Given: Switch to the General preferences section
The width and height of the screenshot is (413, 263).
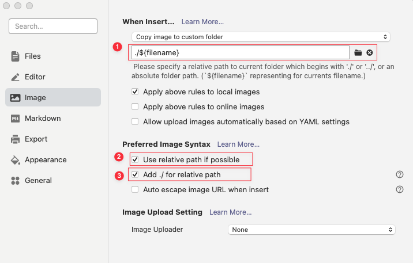Looking at the screenshot, I should pyautogui.click(x=38, y=181).
